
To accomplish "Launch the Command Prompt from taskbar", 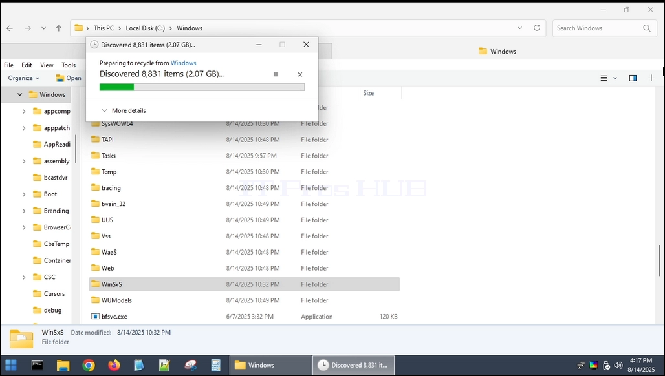I will (x=38, y=365).
